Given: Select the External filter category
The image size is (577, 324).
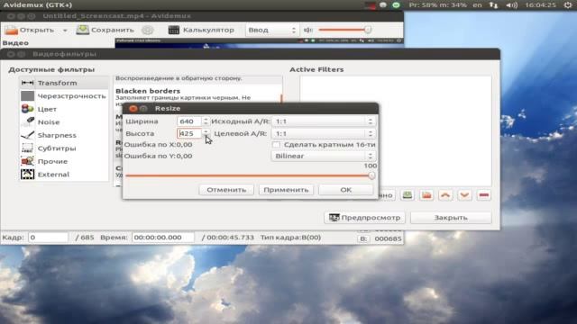Looking at the screenshot, I should click(x=64, y=175).
